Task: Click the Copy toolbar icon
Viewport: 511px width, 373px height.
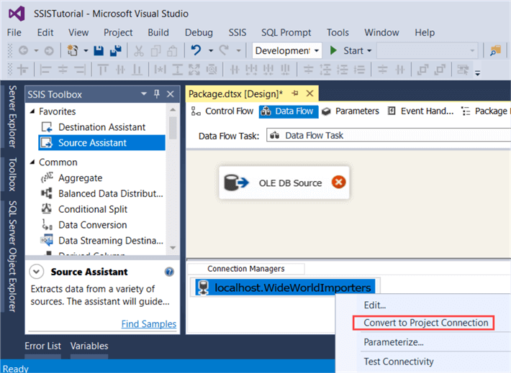Action: tap(155, 51)
